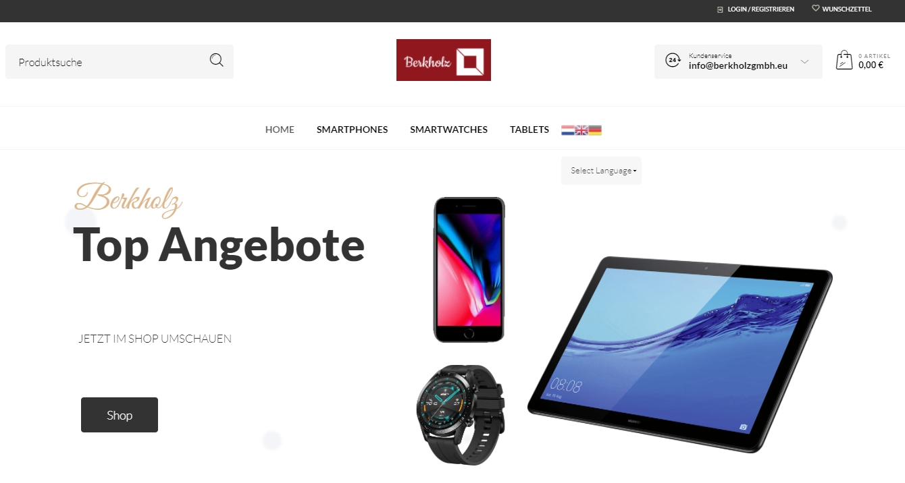Click the 24-hour Kundenservice icon

673,60
